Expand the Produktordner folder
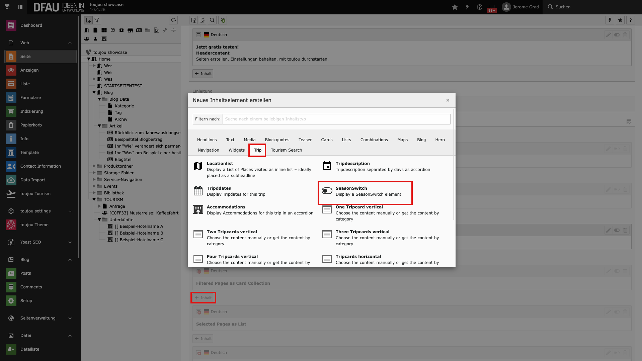 point(94,166)
